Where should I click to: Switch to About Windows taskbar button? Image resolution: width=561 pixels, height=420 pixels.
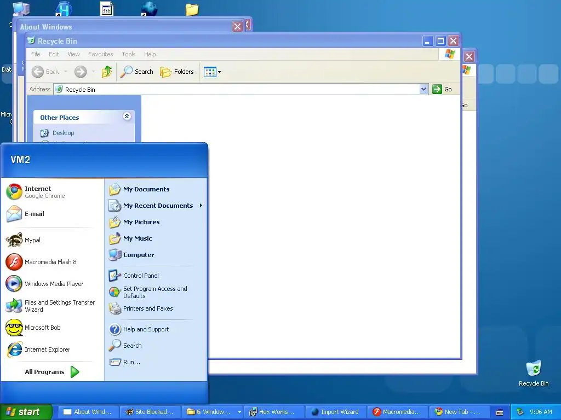(x=88, y=412)
